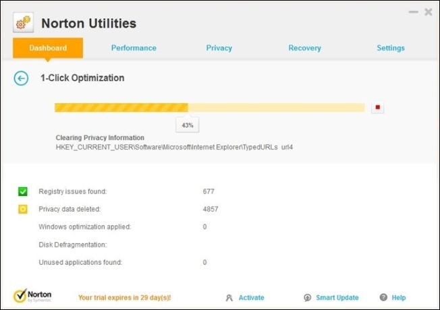The image size is (440, 310).
Task: Click the person icon beside Activate
Action: [229, 298]
